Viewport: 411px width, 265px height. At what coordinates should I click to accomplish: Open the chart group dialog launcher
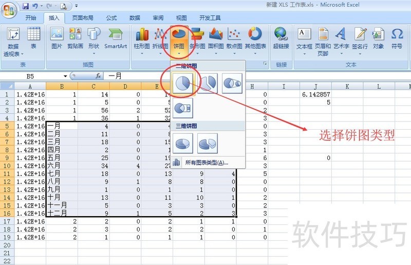coord(265,64)
